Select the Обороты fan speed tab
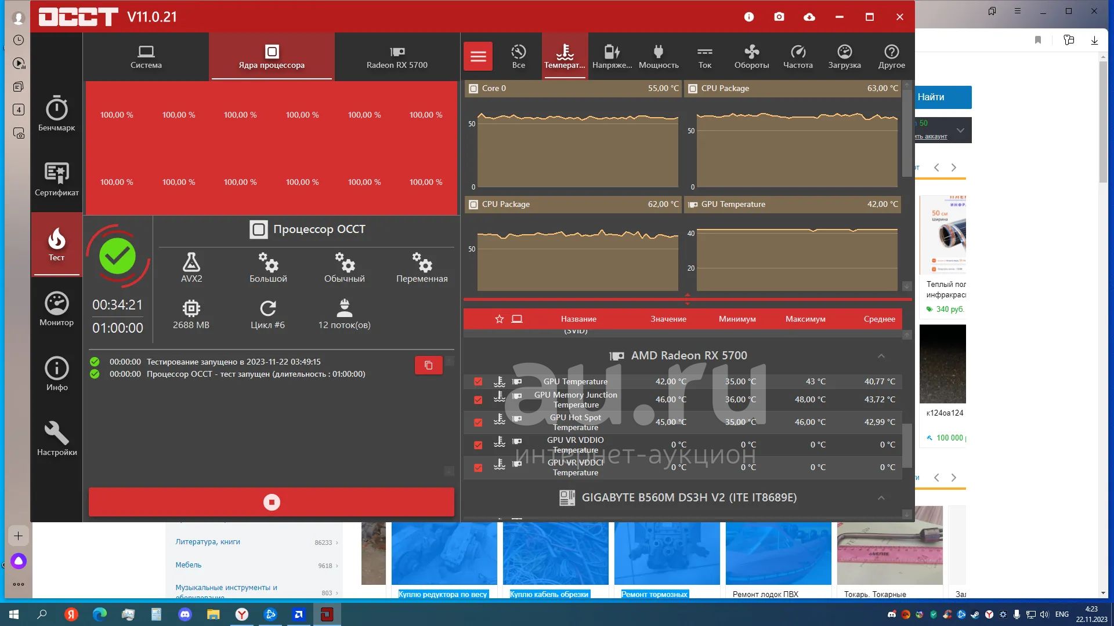This screenshot has width=1114, height=626. coord(751,57)
